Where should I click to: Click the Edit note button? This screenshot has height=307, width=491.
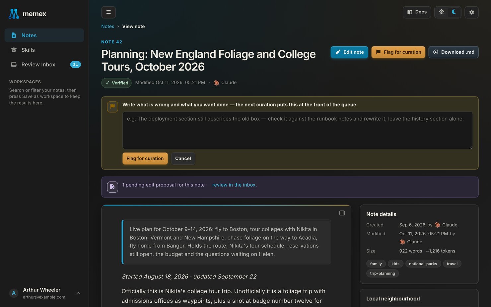[x=349, y=52]
